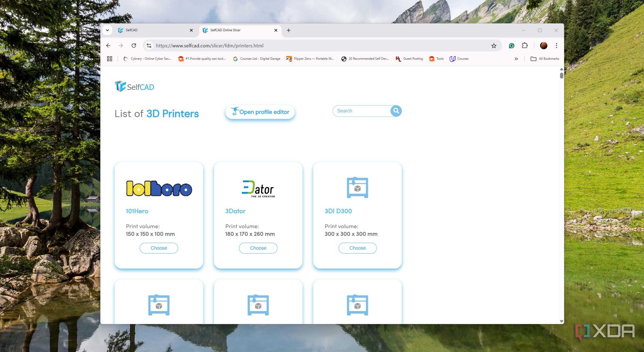Click the 3DI D300 title link
644x352 pixels.
[x=338, y=211]
